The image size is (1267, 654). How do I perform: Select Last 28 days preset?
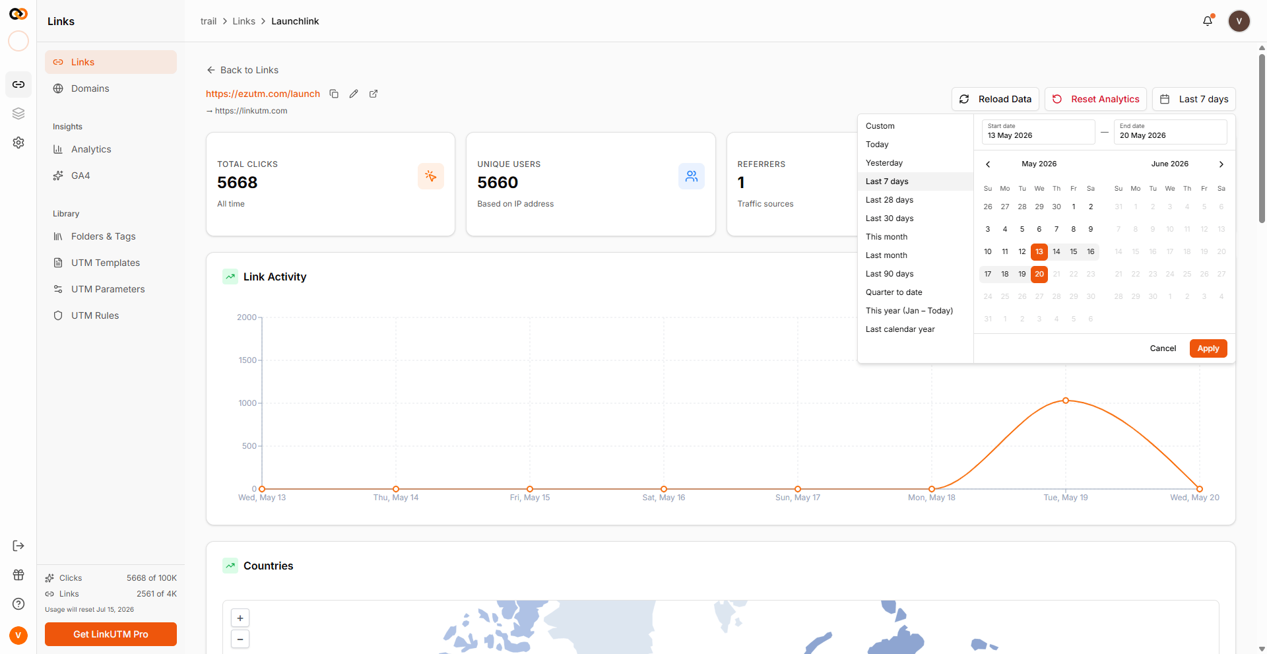915,200
